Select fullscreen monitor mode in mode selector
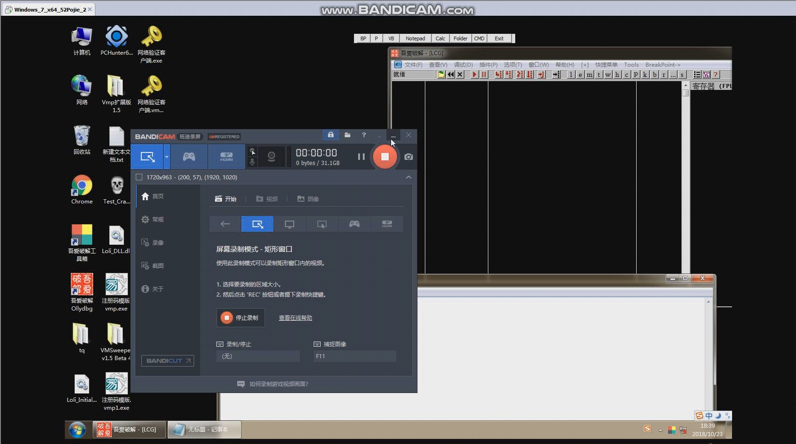The height and width of the screenshot is (444, 796). point(290,224)
